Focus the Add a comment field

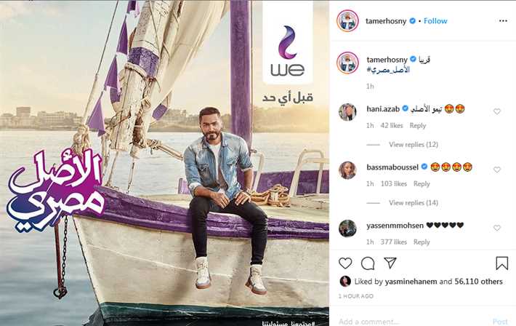[x=411, y=322]
